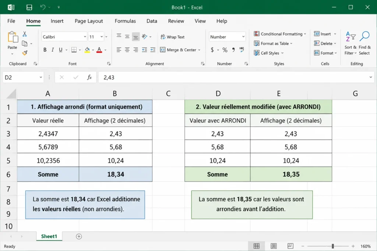Apply Percent Style to the cell
Viewport: 377px width, 251px height.
[x=225, y=50]
